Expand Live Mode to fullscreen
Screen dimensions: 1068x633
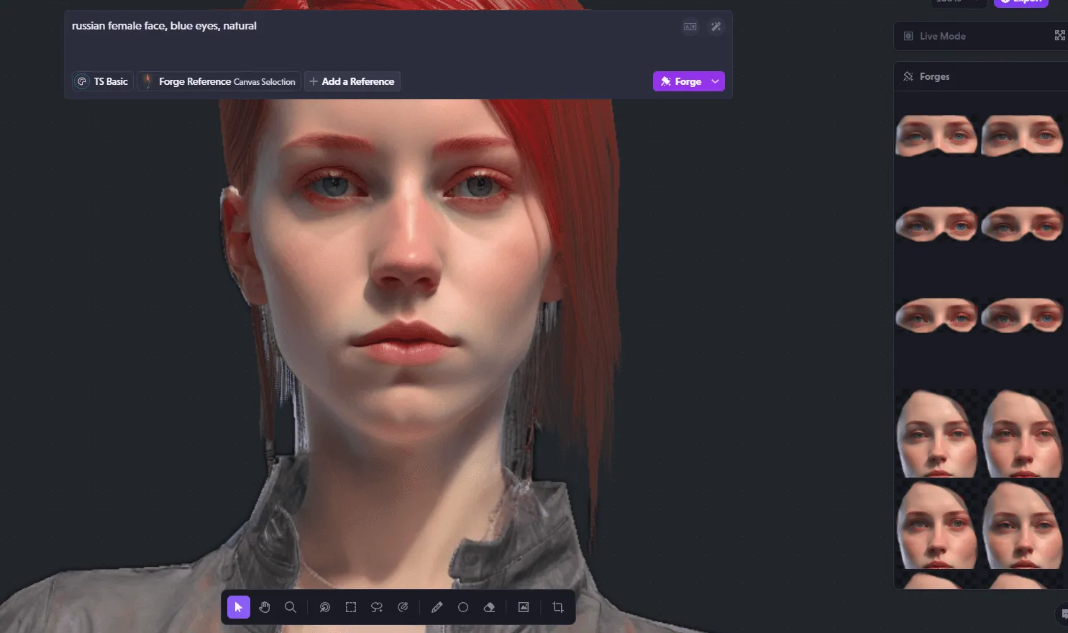click(1059, 36)
